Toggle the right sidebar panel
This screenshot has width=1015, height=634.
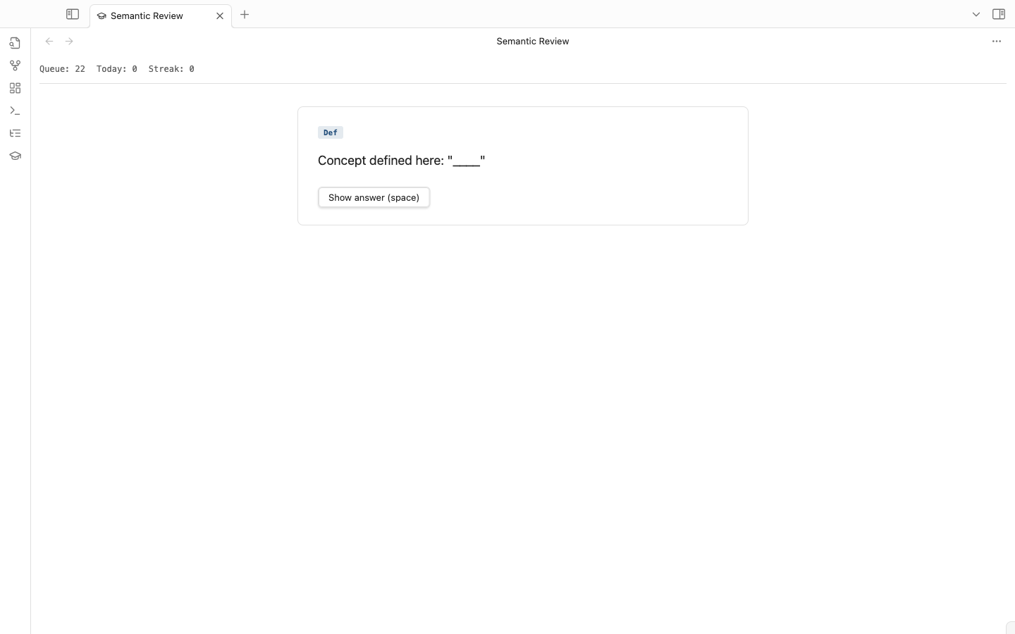[999, 14]
